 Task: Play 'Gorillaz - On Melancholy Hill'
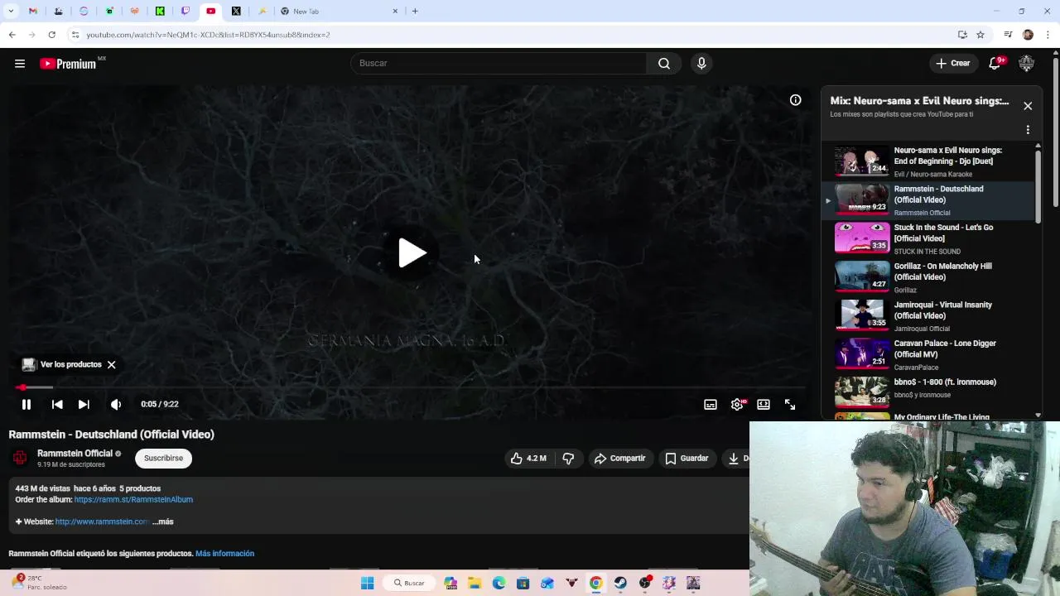click(x=928, y=277)
